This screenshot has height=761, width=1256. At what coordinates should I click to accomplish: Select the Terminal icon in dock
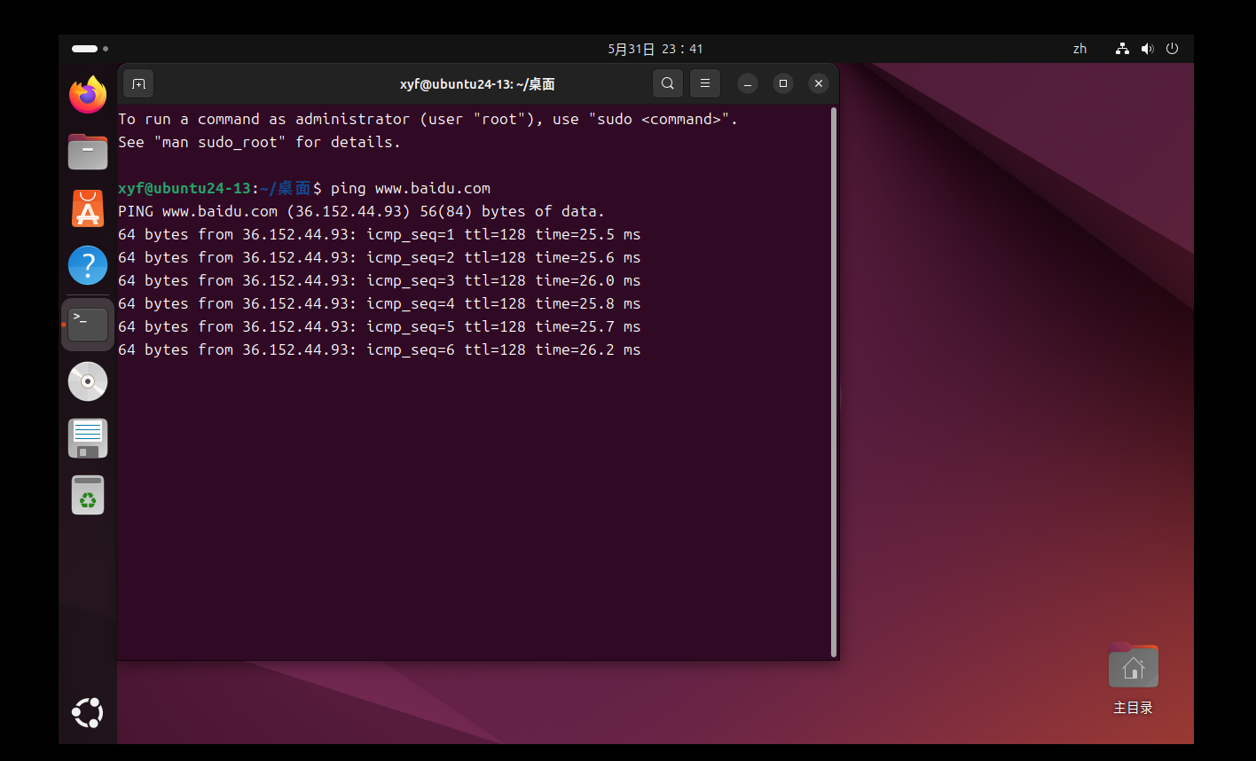pyautogui.click(x=88, y=325)
